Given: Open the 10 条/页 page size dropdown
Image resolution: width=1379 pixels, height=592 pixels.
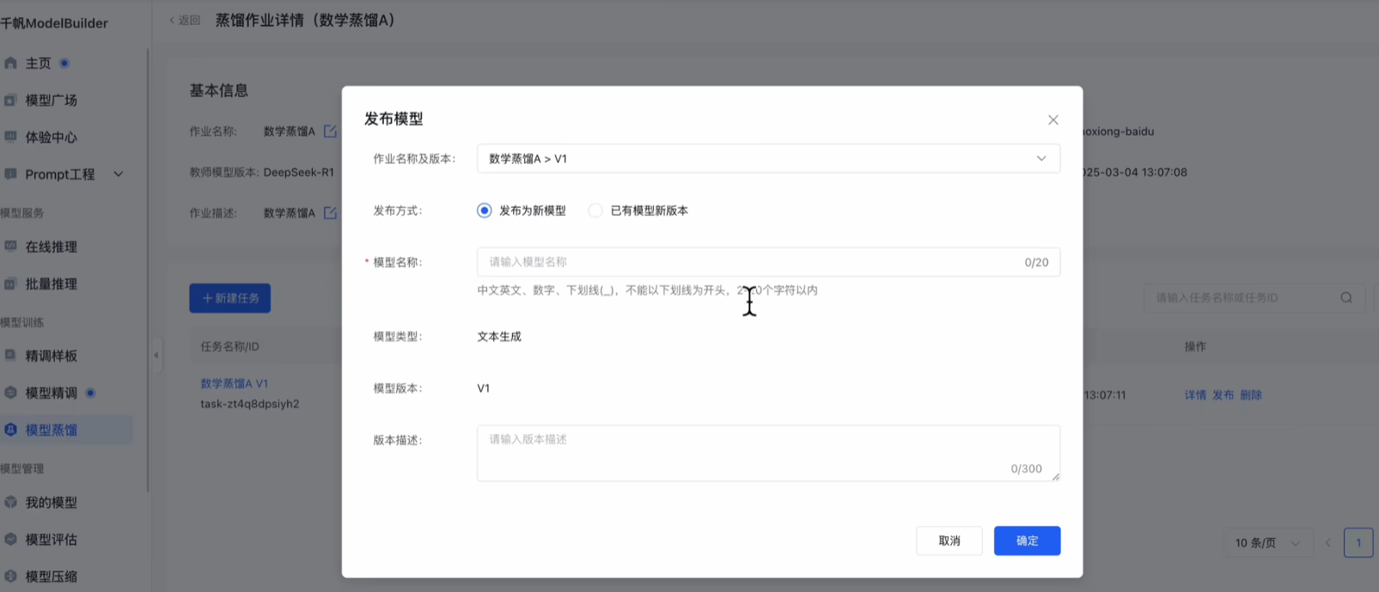Looking at the screenshot, I should coord(1268,543).
